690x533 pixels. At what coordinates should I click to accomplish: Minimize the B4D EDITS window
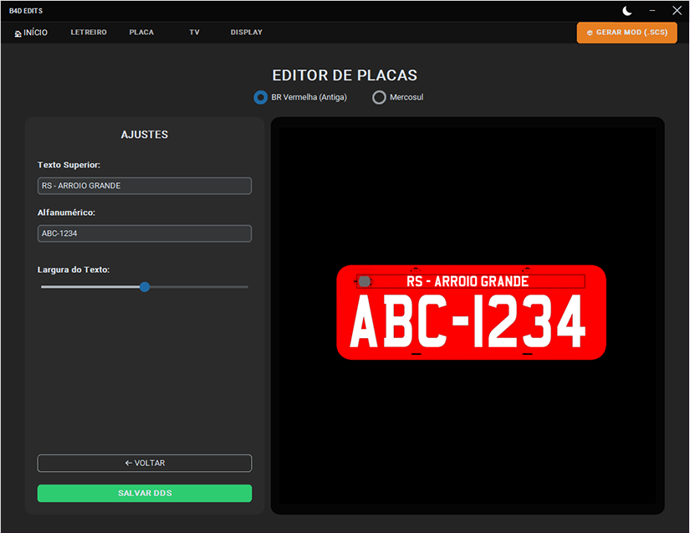pyautogui.click(x=652, y=11)
